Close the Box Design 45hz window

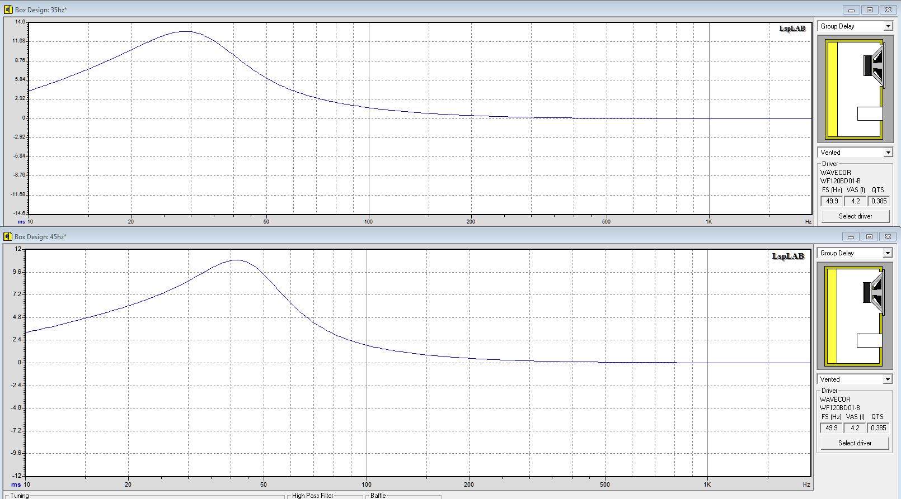888,237
